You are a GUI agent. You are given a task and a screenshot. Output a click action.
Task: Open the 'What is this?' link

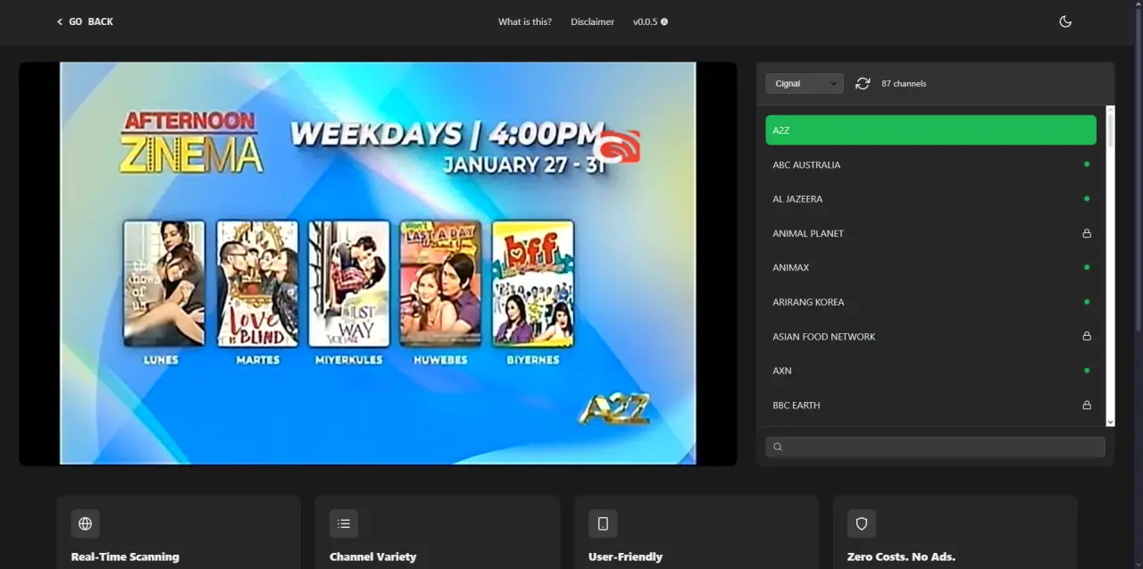pos(525,21)
